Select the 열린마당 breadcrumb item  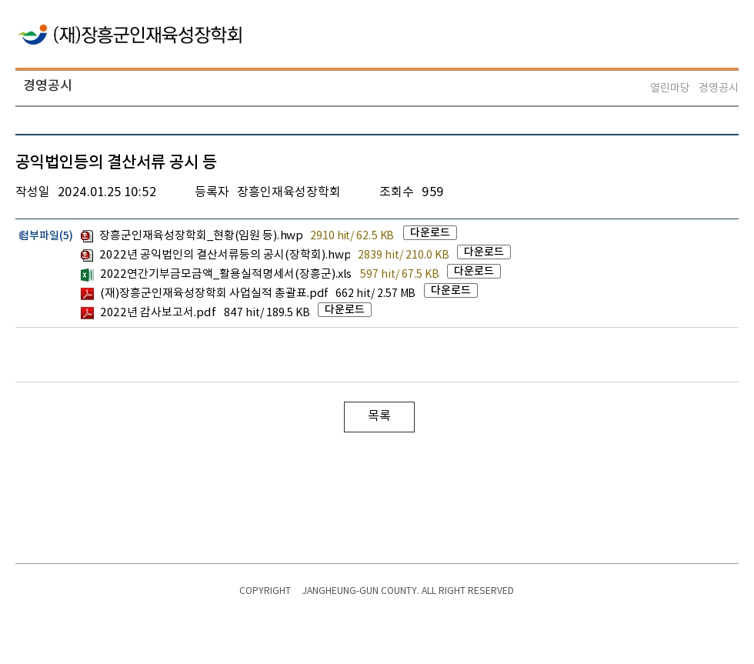(x=669, y=88)
